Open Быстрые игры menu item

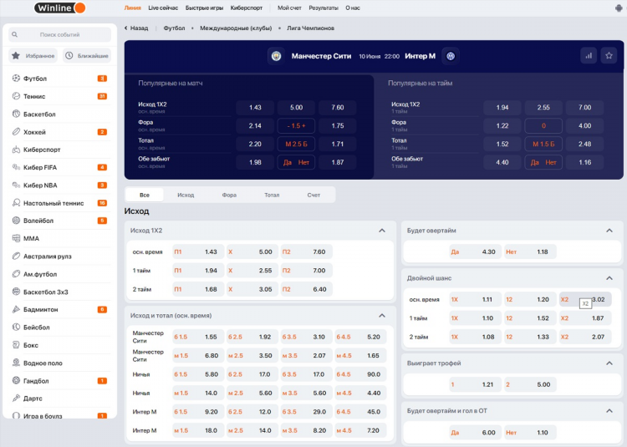point(204,8)
